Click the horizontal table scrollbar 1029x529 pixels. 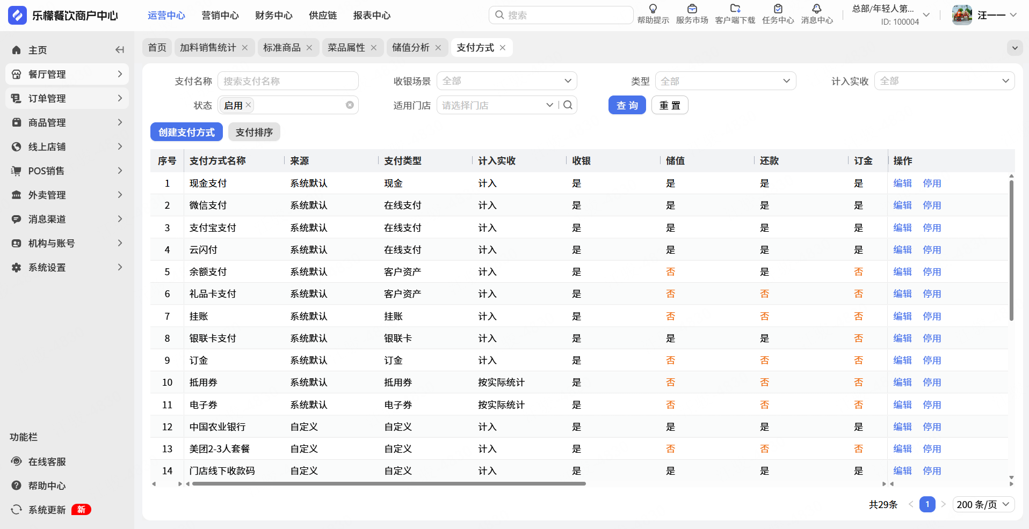coord(388,484)
